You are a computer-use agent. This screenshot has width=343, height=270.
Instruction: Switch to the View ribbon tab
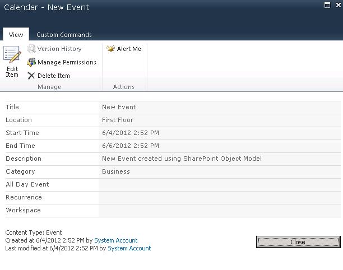[16, 35]
